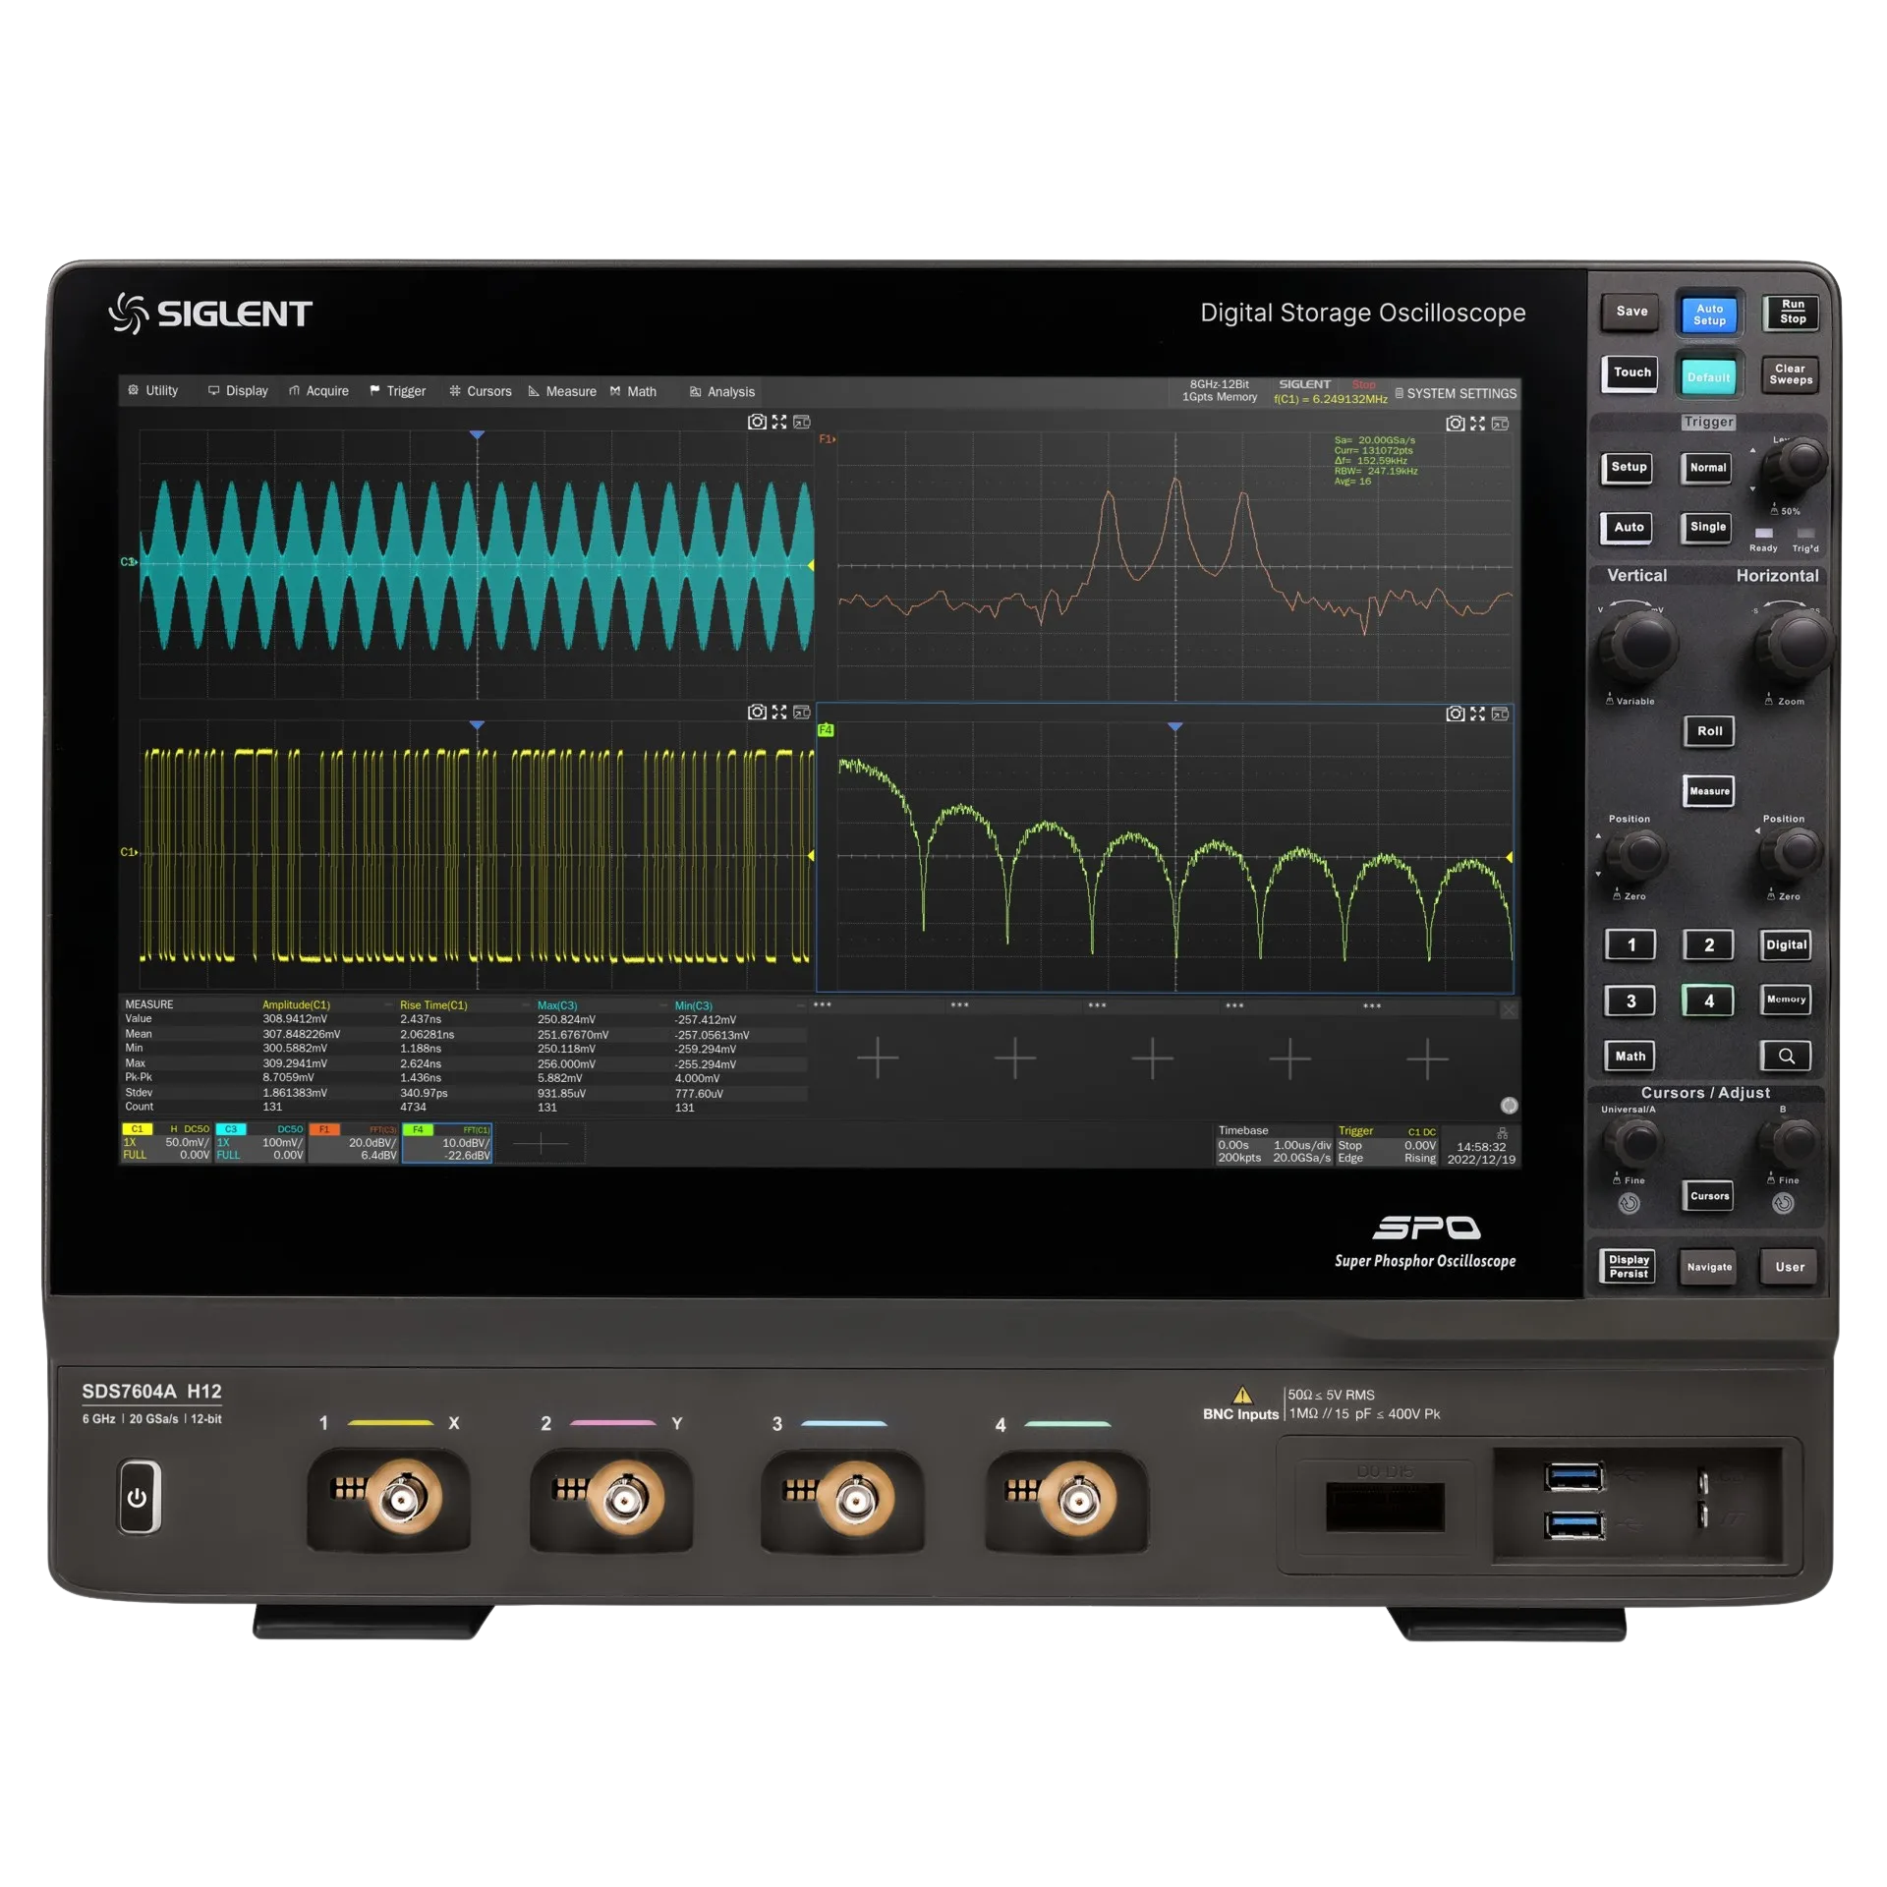Screen dimensions: 1887x1887
Task: Click the network status icon above the clock
Action: 1502,1133
